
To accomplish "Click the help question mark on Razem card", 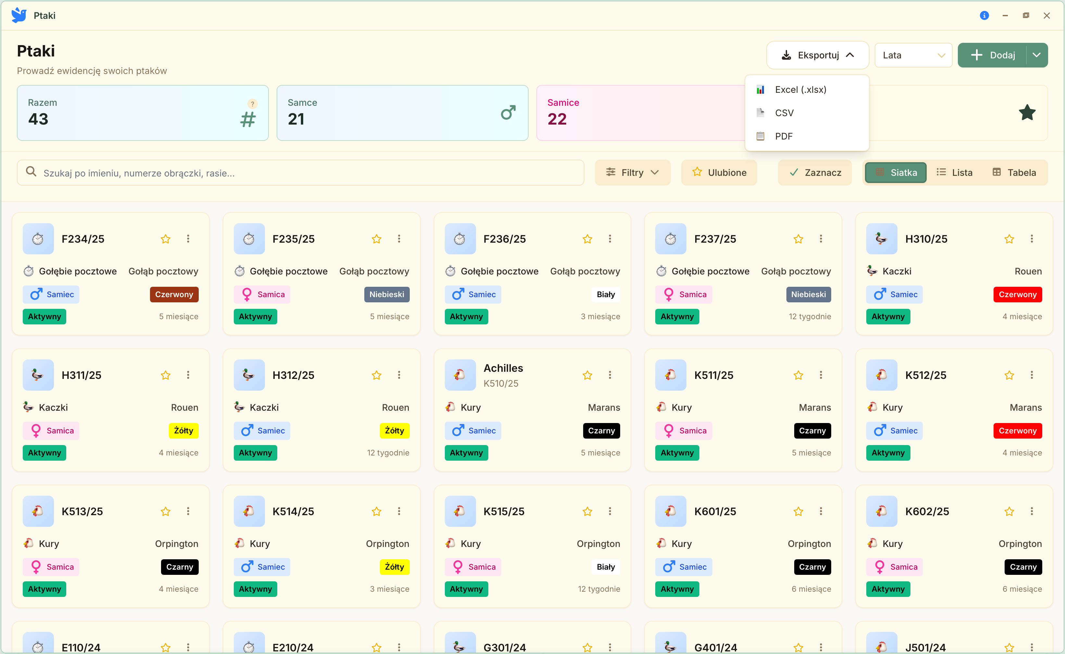I will point(252,104).
